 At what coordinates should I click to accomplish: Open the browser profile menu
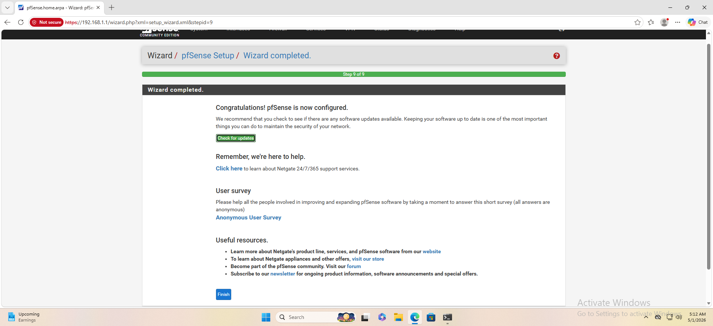(664, 22)
